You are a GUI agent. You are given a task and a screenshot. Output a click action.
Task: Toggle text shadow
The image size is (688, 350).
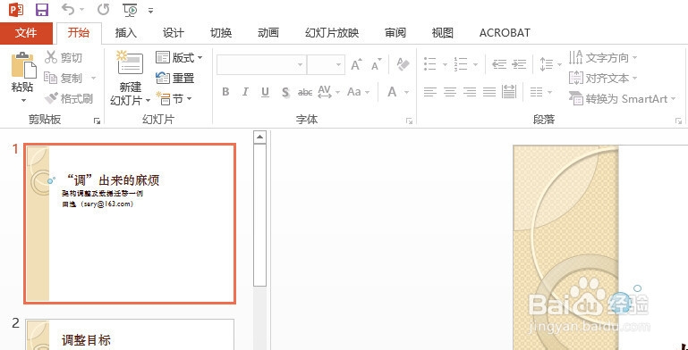click(285, 92)
